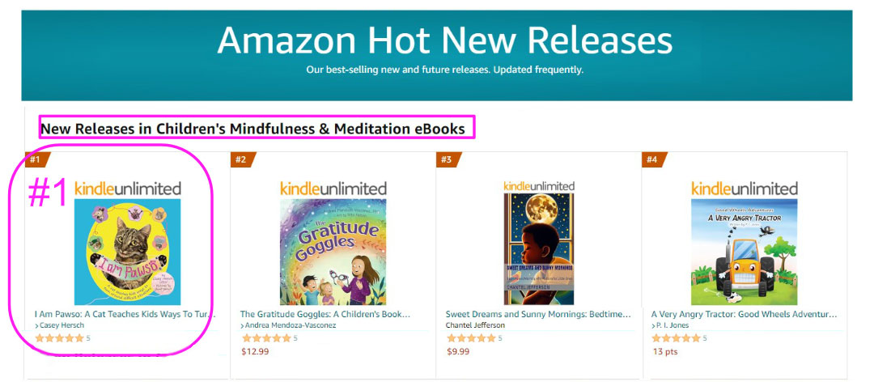Viewport: 874px width, 386px height.
Task: Open A Very Angry Tractor title link
Action: click(744, 314)
